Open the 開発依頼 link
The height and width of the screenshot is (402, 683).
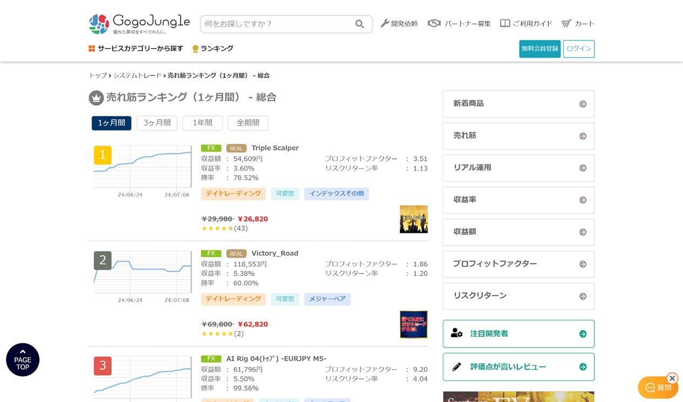pos(399,24)
